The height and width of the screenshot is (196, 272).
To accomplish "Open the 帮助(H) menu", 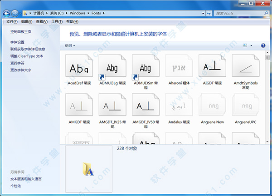I will pyautogui.click(x=73, y=21).
